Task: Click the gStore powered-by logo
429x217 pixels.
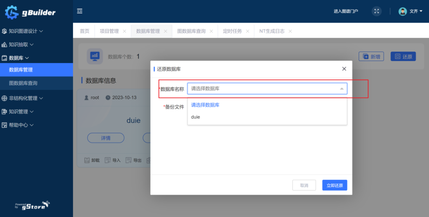Action: [33, 206]
